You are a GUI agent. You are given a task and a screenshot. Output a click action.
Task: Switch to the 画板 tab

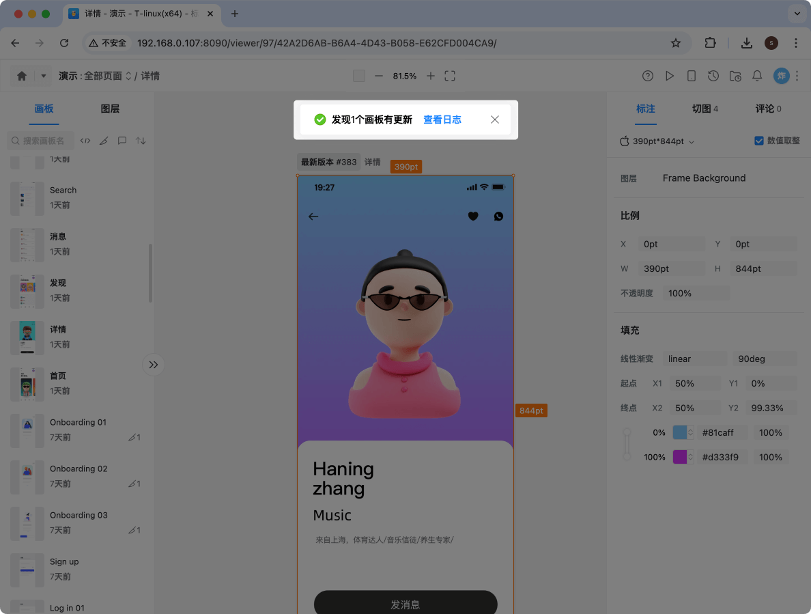point(44,109)
